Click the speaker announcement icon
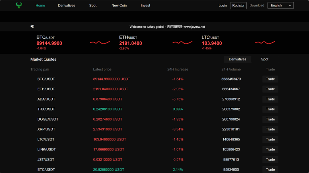This screenshot has height=173, width=309. pos(32,27)
